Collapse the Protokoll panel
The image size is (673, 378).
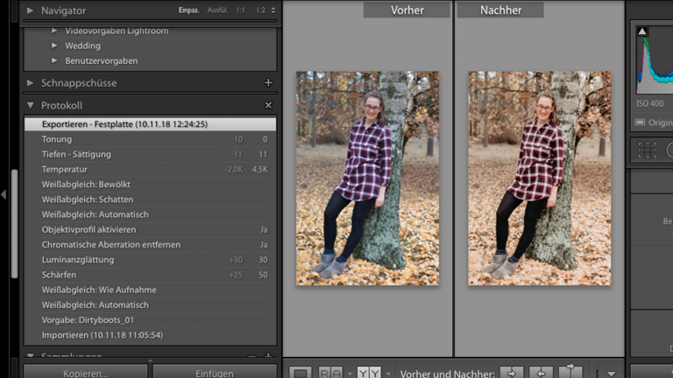30,105
